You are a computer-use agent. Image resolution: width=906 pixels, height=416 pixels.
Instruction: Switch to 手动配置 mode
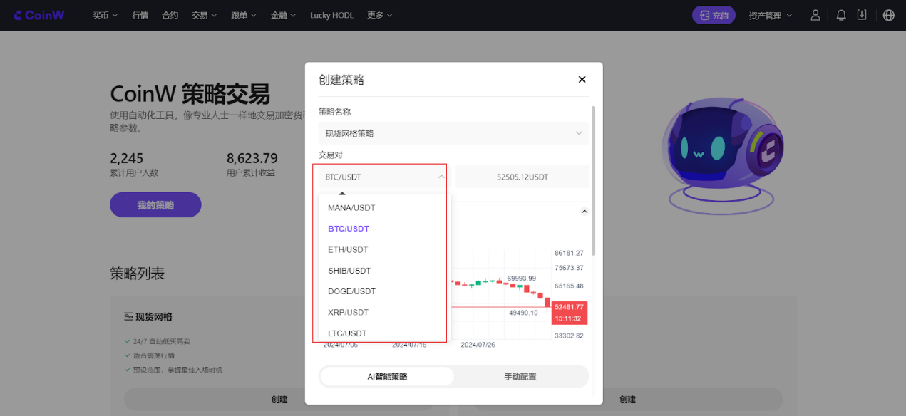point(520,377)
